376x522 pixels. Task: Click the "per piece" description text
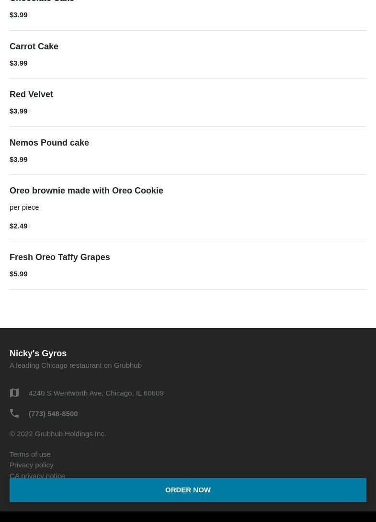pyautogui.click(x=24, y=207)
